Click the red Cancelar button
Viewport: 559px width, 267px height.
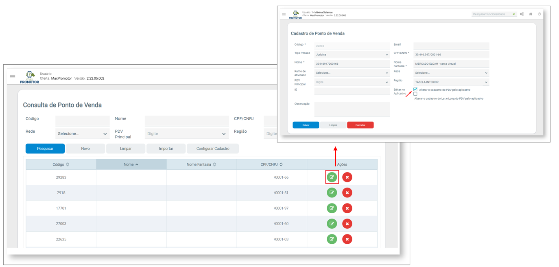(360, 125)
